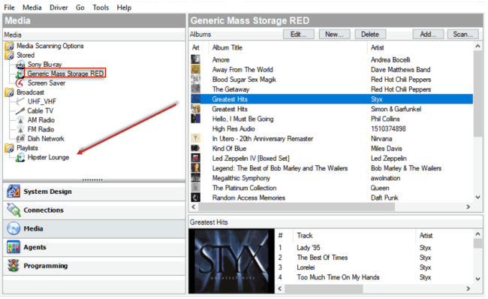
Task: Click the track list scroll right arrow
Action: (x=468, y=288)
